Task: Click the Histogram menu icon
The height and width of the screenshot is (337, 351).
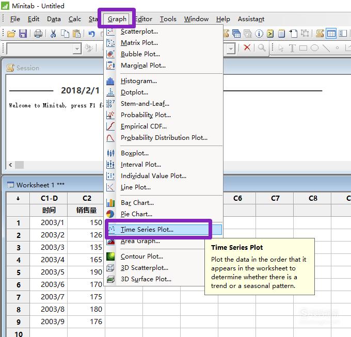Action: 110,81
